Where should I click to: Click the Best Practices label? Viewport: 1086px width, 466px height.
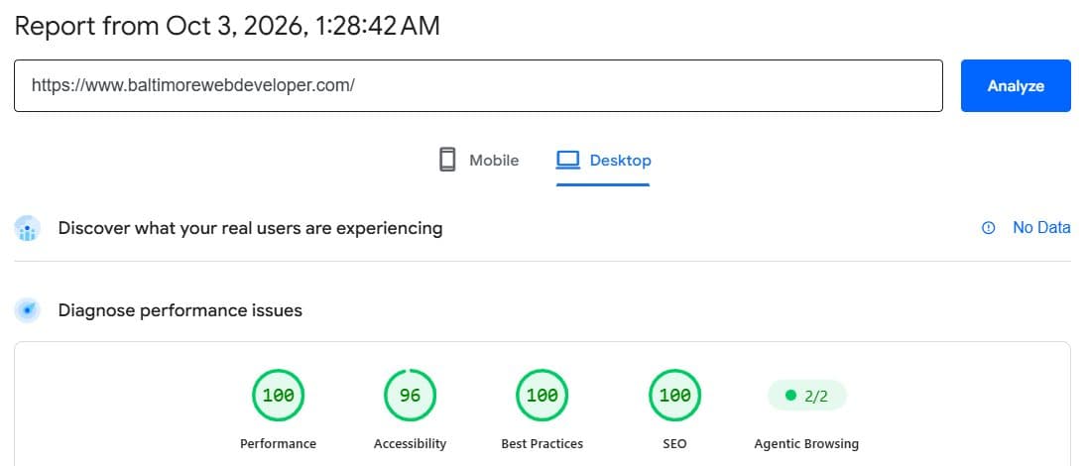click(542, 444)
